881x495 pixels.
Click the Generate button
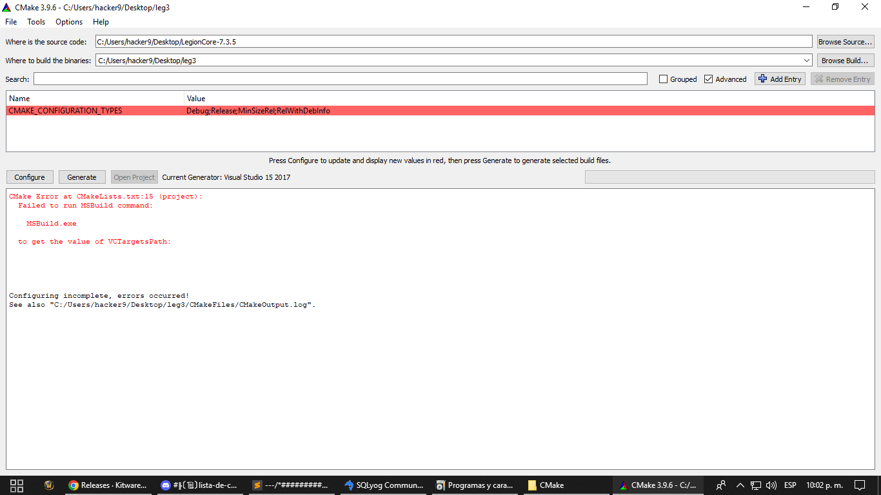click(82, 177)
